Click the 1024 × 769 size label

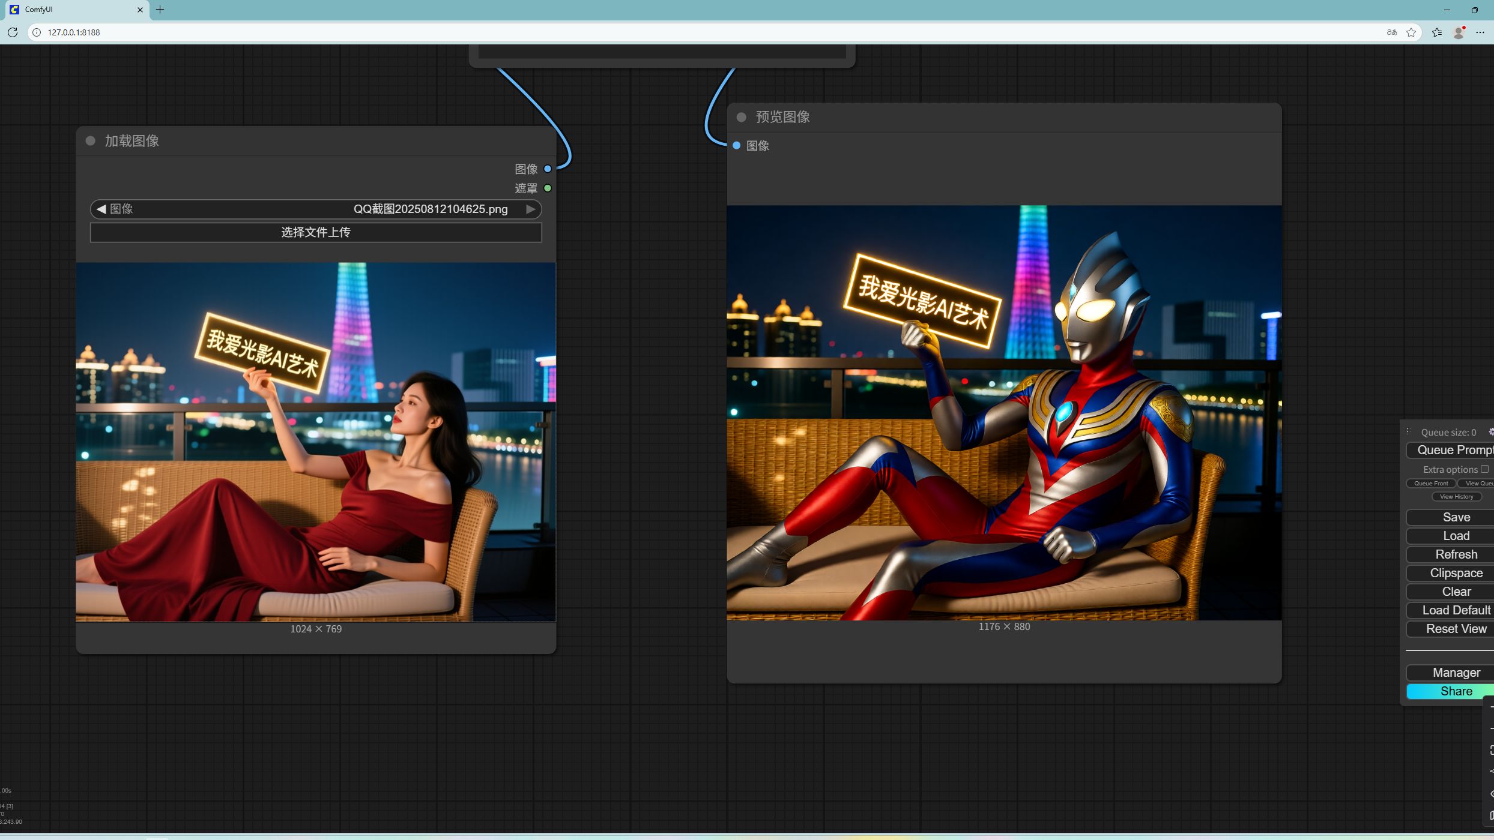tap(316, 629)
